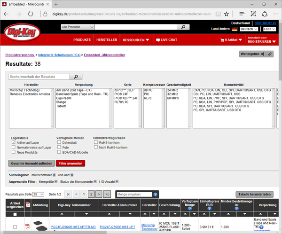Enable the RoHS-konform checkbox
The image size is (282, 234).
[96, 142]
